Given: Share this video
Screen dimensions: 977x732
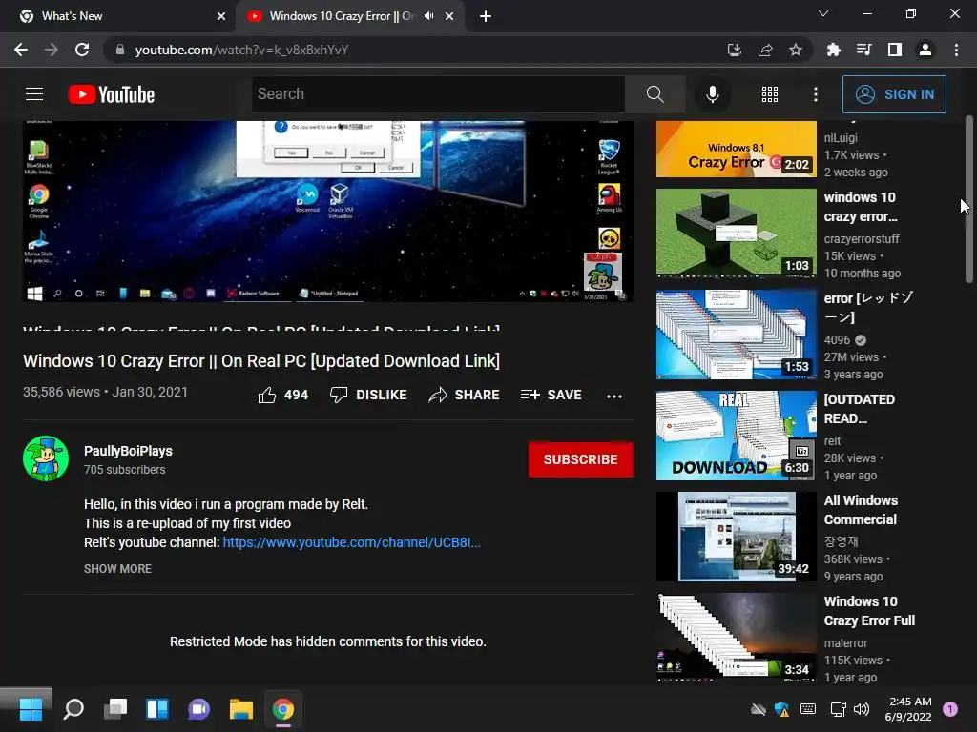Looking at the screenshot, I should 465,395.
